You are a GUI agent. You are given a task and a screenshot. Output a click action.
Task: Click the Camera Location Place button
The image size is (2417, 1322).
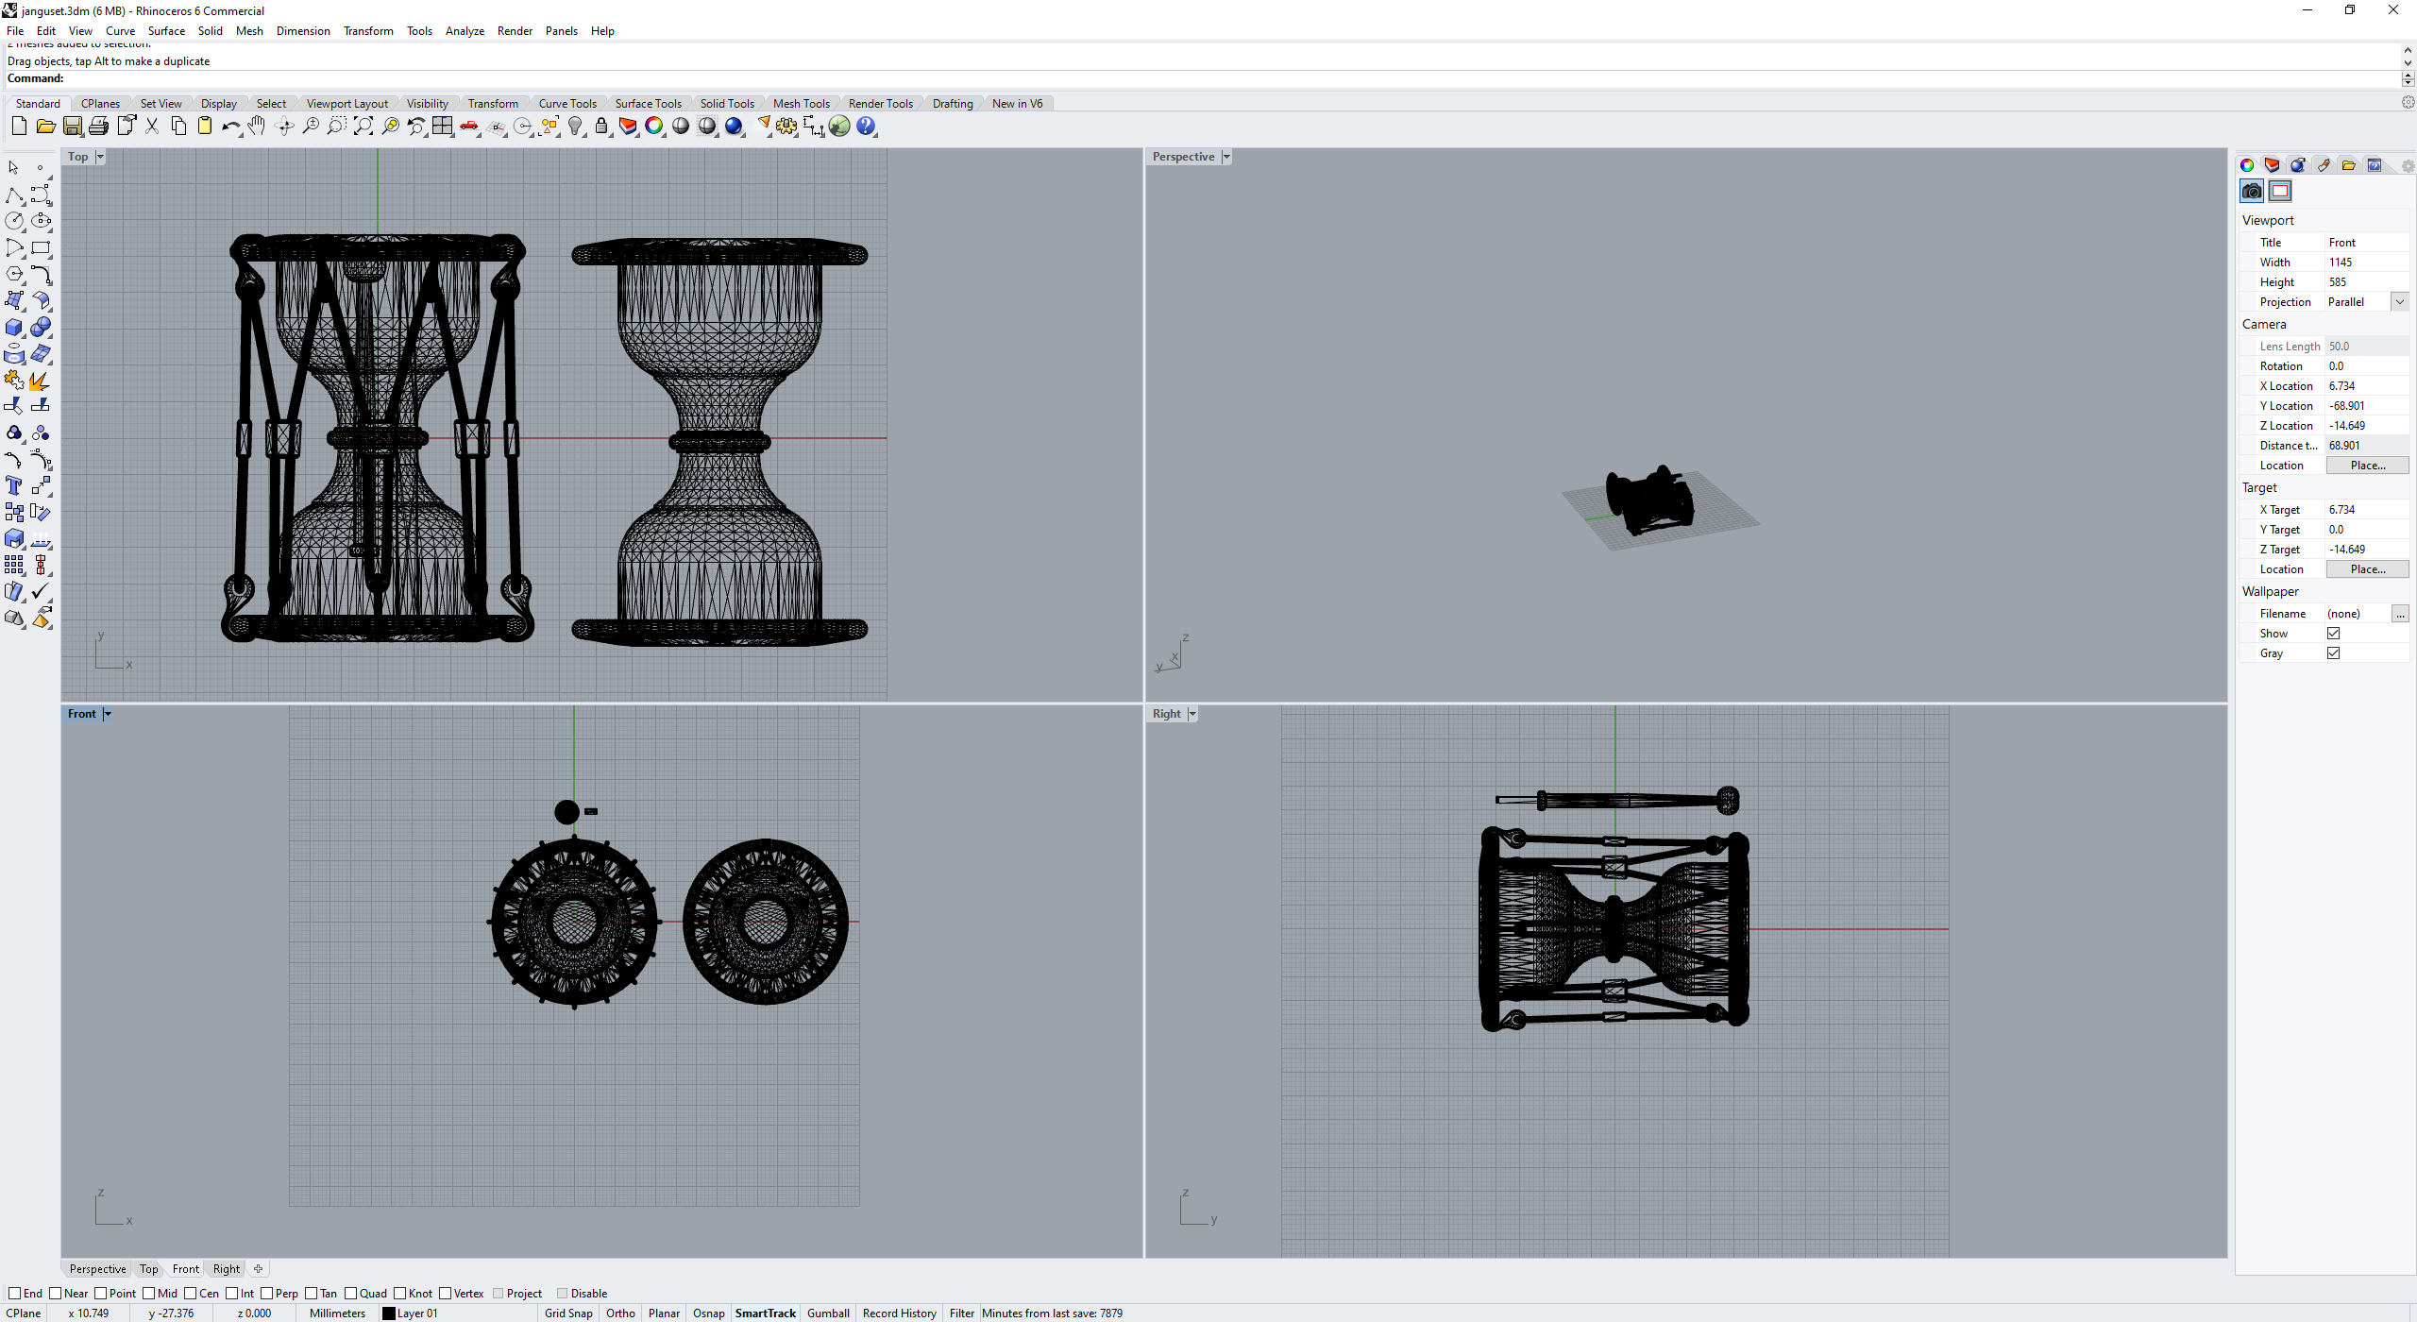tap(2367, 466)
